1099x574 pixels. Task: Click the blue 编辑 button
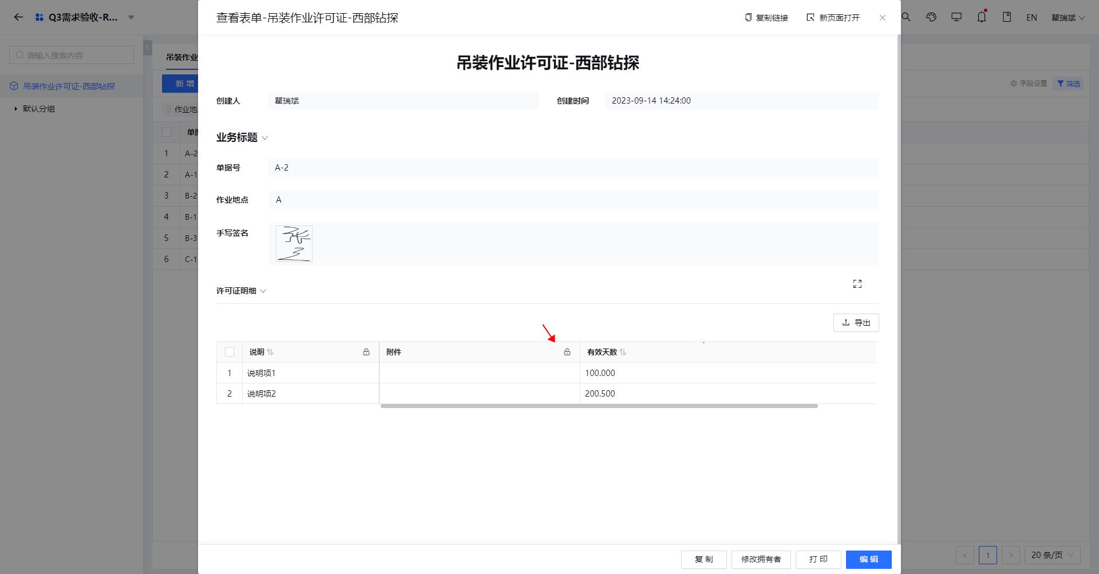tap(869, 559)
